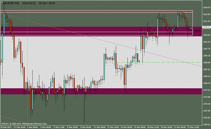This screenshot has width=211, height=129.
Task: Click the 21 Mar 04:00 time axis label
Action: pyautogui.click(x=180, y=127)
